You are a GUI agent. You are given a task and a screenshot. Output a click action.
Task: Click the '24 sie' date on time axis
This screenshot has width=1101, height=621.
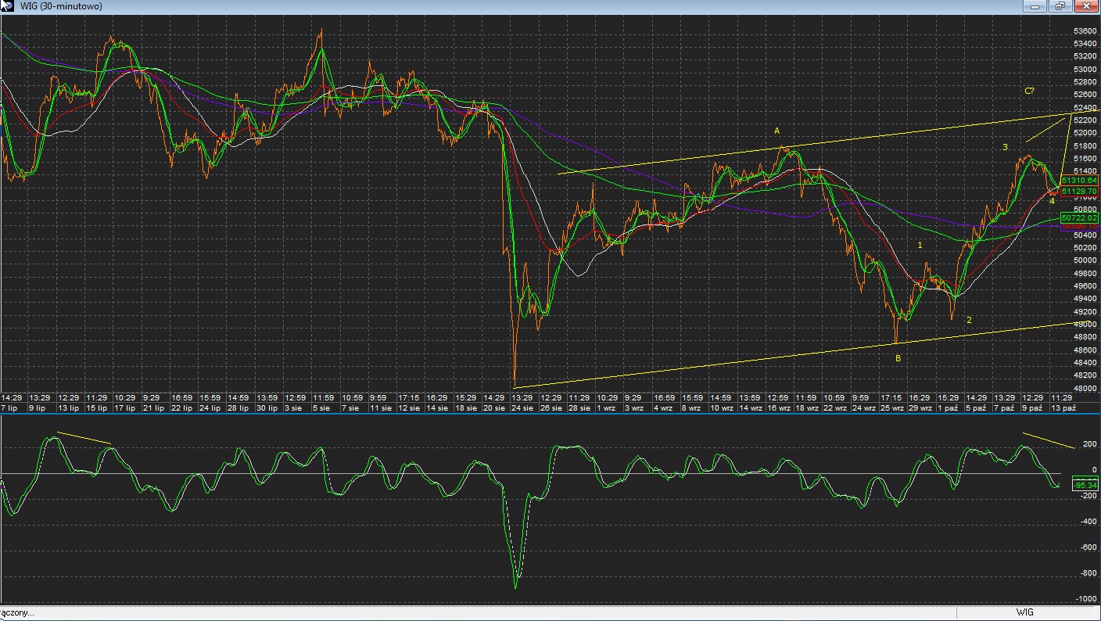(x=522, y=407)
